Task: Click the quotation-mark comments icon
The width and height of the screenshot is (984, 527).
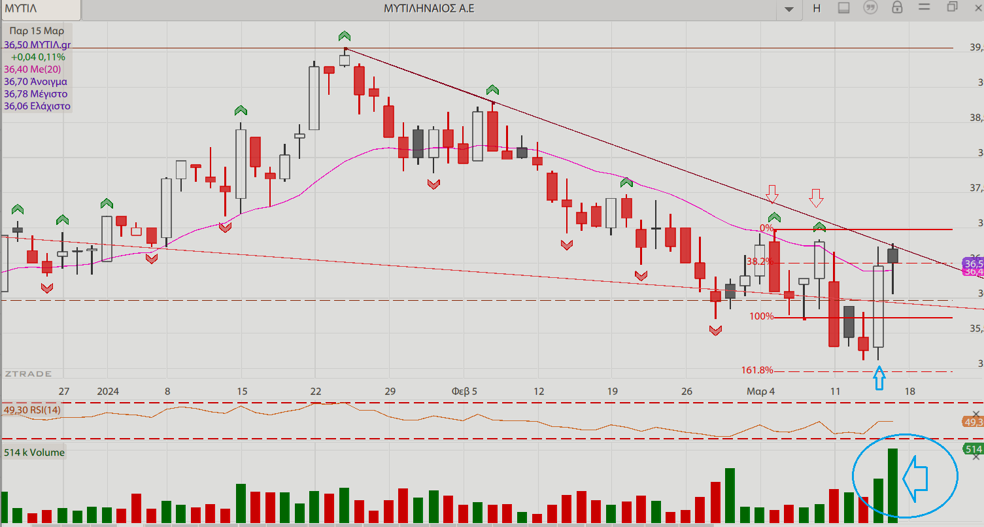Action: click(870, 8)
